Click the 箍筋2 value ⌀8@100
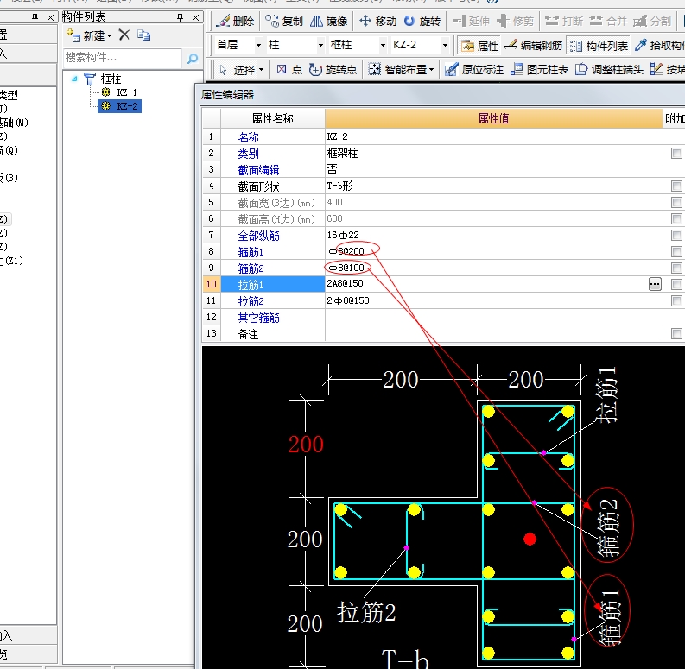Screen dimensions: 685x669 point(346,268)
